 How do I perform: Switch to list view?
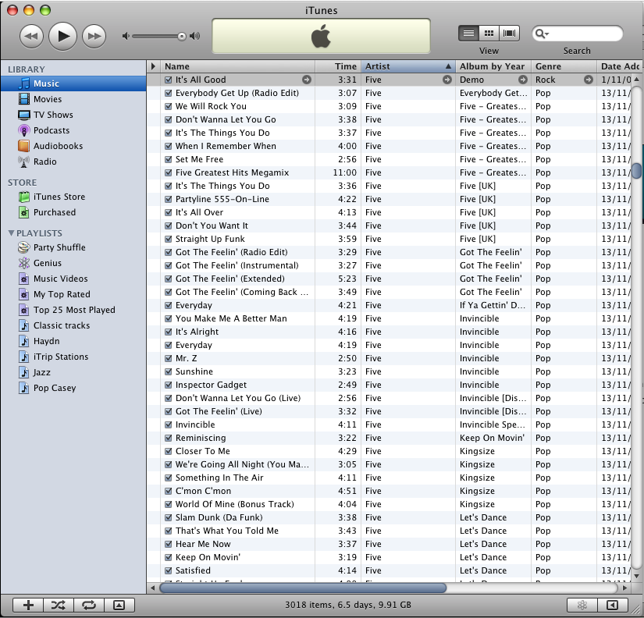click(x=468, y=34)
